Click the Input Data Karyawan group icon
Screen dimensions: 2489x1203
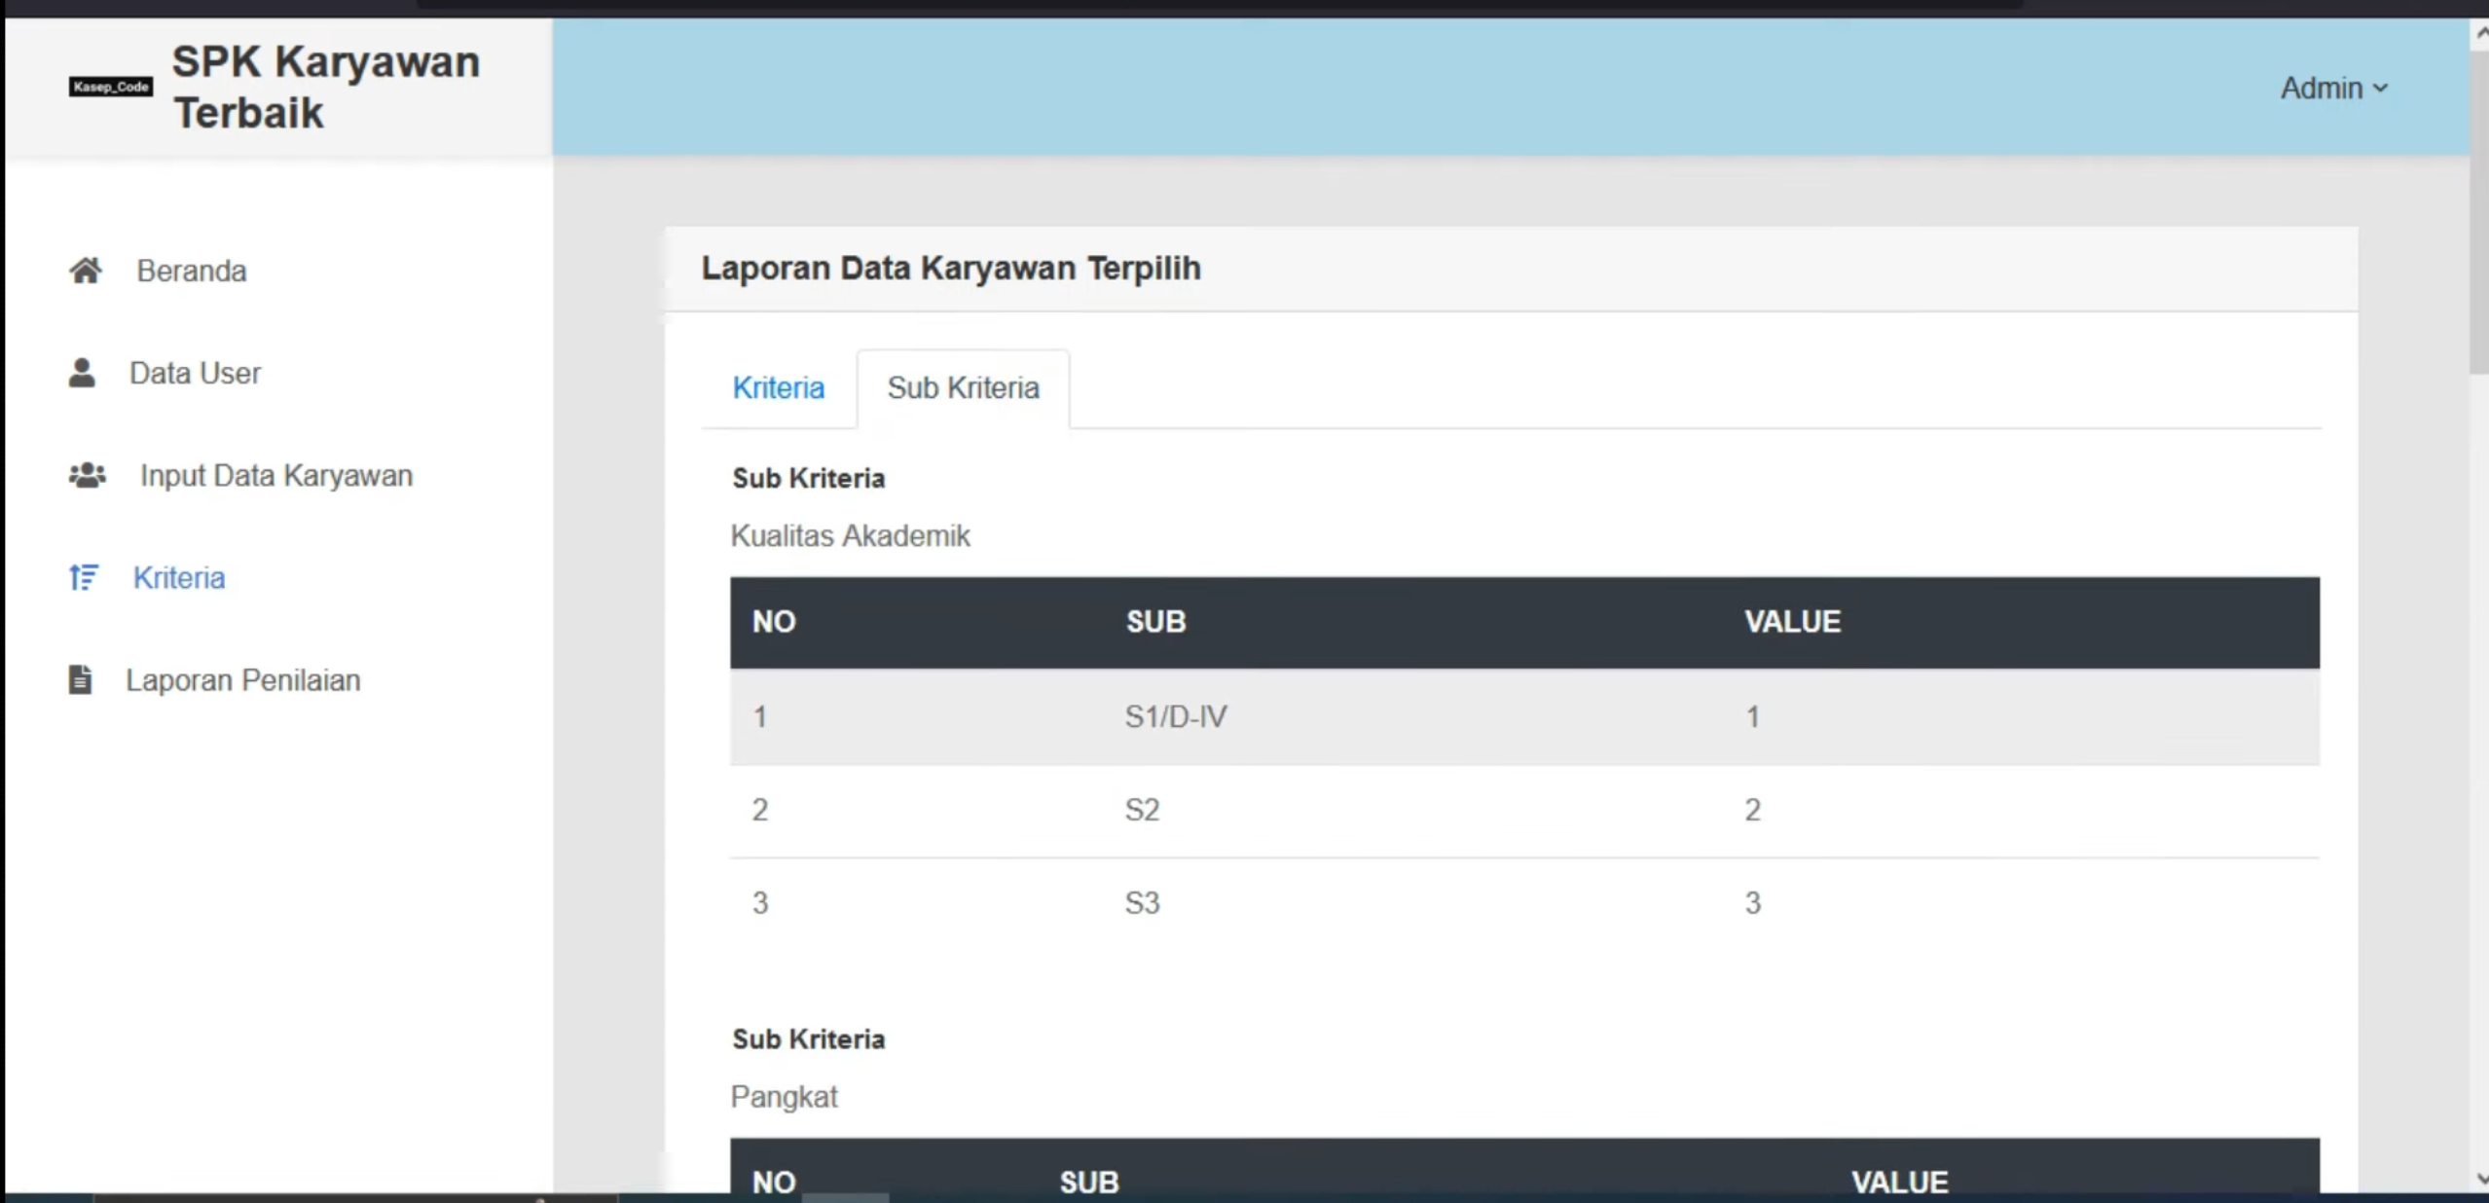point(88,475)
